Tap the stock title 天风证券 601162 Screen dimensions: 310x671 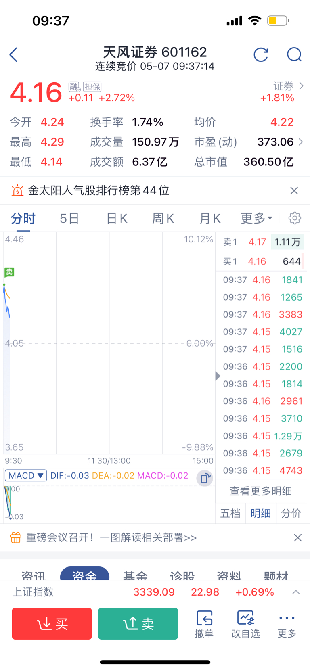click(155, 52)
